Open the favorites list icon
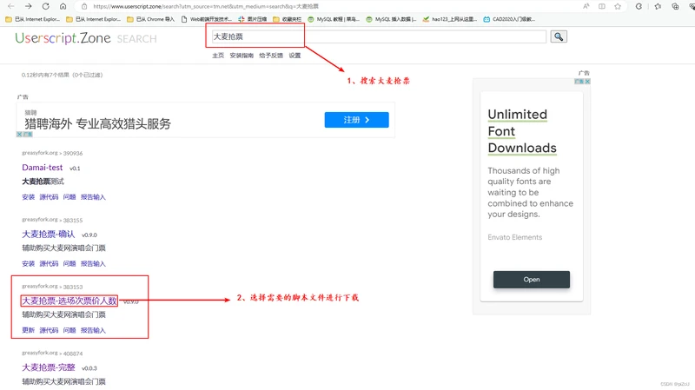 [658, 6]
